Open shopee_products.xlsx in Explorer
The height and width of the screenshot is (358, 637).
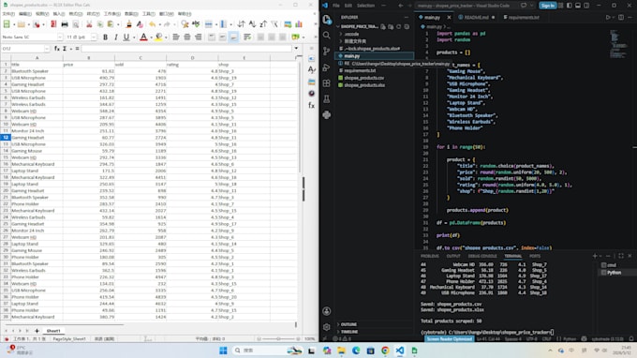(x=364, y=85)
